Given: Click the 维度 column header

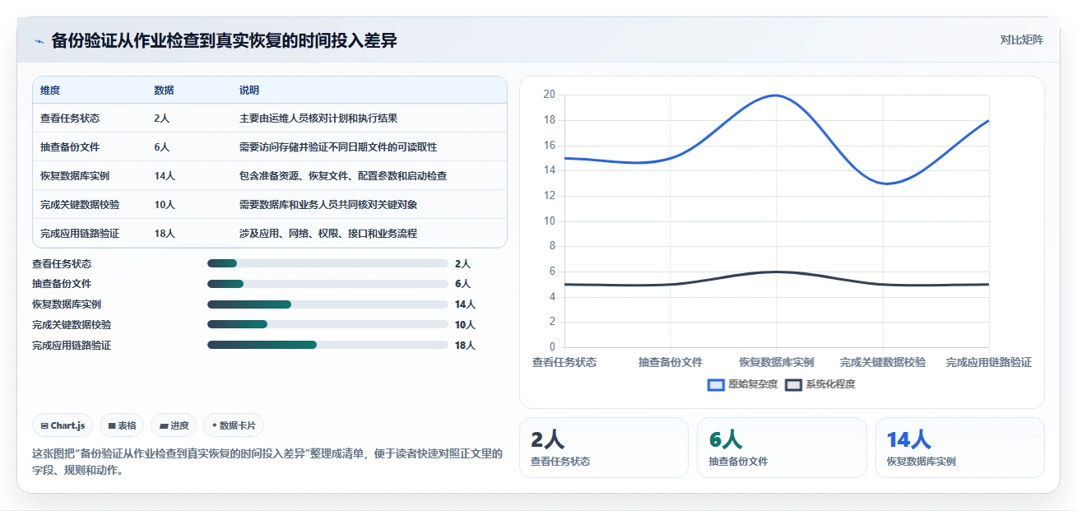Looking at the screenshot, I should click(50, 91).
